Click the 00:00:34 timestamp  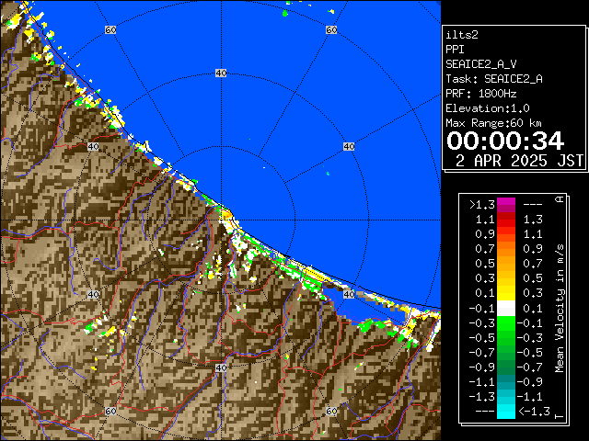pos(505,141)
